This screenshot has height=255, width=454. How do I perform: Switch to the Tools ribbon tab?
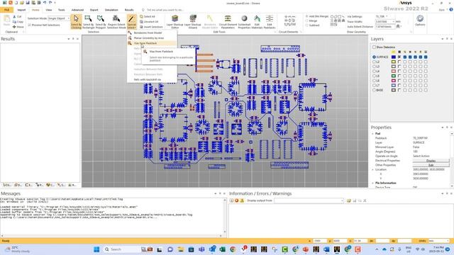click(x=62, y=10)
